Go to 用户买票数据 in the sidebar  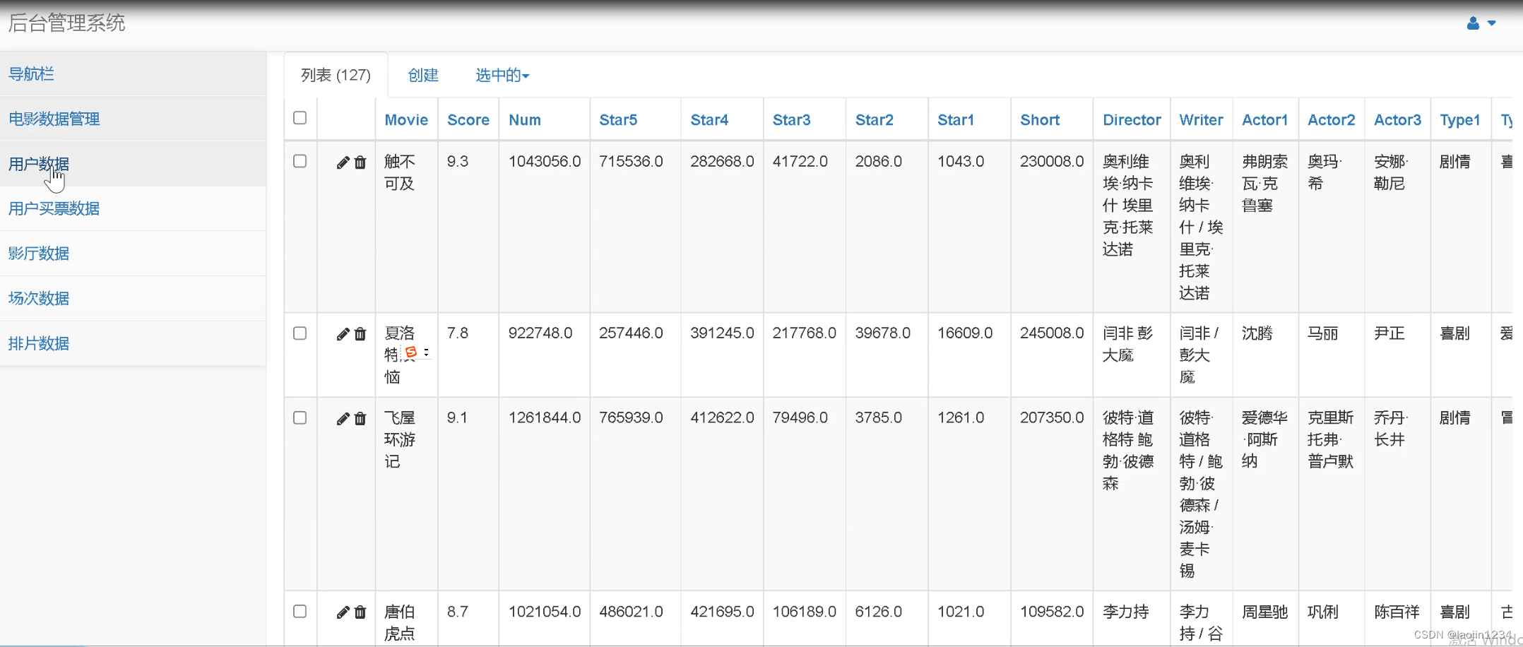coord(133,208)
